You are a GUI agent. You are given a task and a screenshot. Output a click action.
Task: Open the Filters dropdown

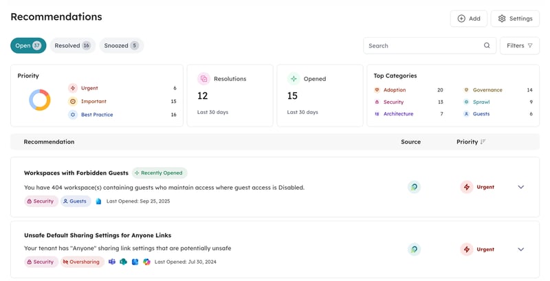pos(519,46)
